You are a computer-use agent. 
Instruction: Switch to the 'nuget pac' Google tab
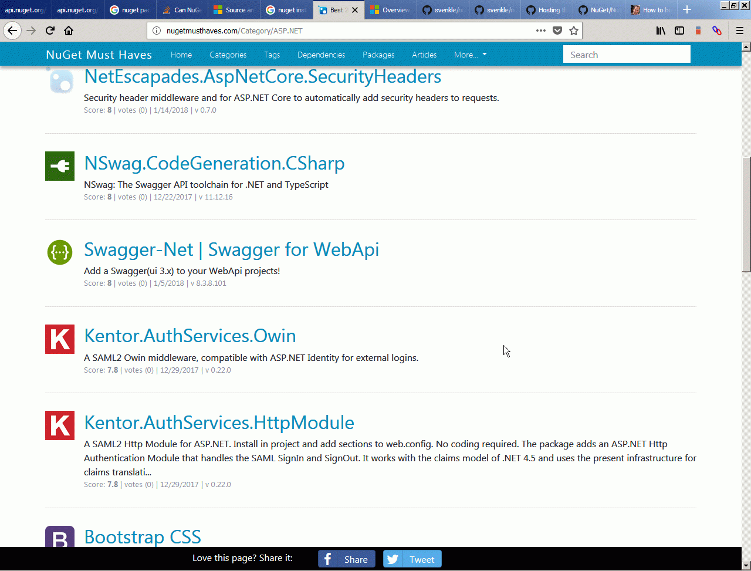[130, 10]
